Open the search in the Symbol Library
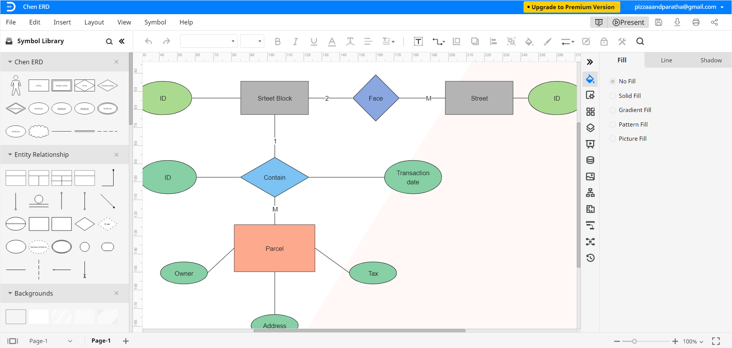Viewport: 732px width, 348px height. coord(109,41)
